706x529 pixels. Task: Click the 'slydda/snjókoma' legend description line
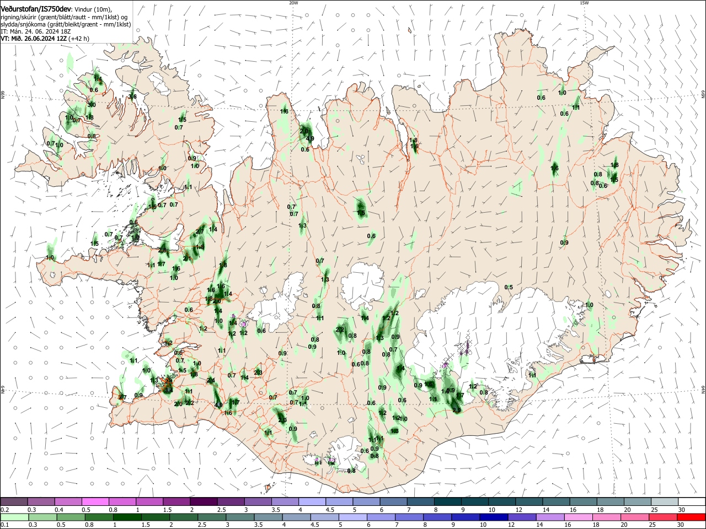coord(66,24)
